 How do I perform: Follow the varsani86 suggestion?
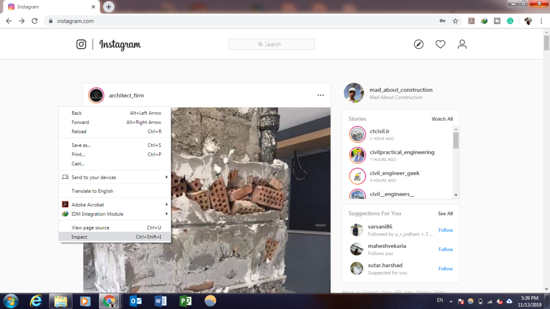(x=445, y=230)
